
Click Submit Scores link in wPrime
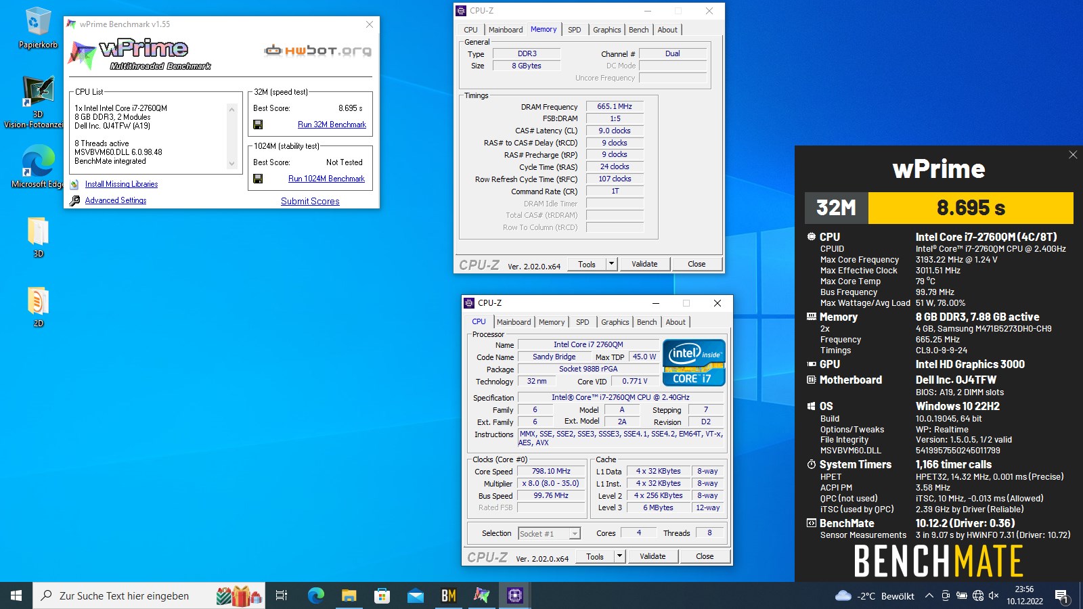coord(310,201)
